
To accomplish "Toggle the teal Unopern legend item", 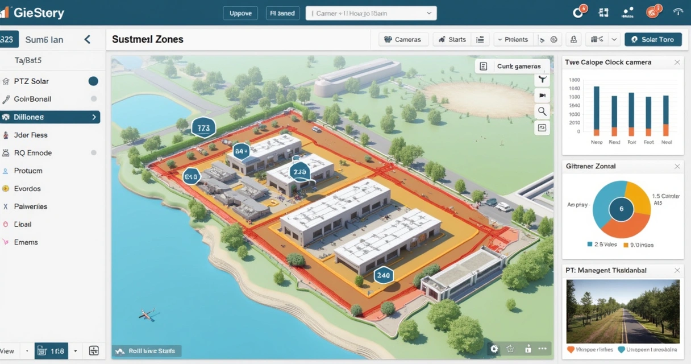I will pyautogui.click(x=647, y=350).
